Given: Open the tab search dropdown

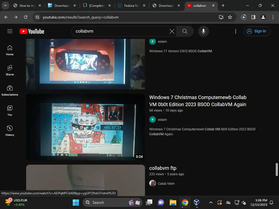Looking at the screenshot, I should (x=5, y=5).
